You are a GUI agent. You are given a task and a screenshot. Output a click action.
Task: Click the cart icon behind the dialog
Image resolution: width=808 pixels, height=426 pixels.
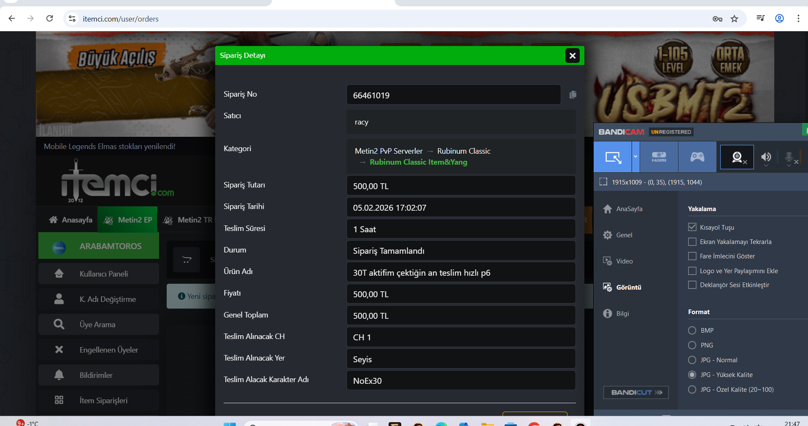pos(186,260)
